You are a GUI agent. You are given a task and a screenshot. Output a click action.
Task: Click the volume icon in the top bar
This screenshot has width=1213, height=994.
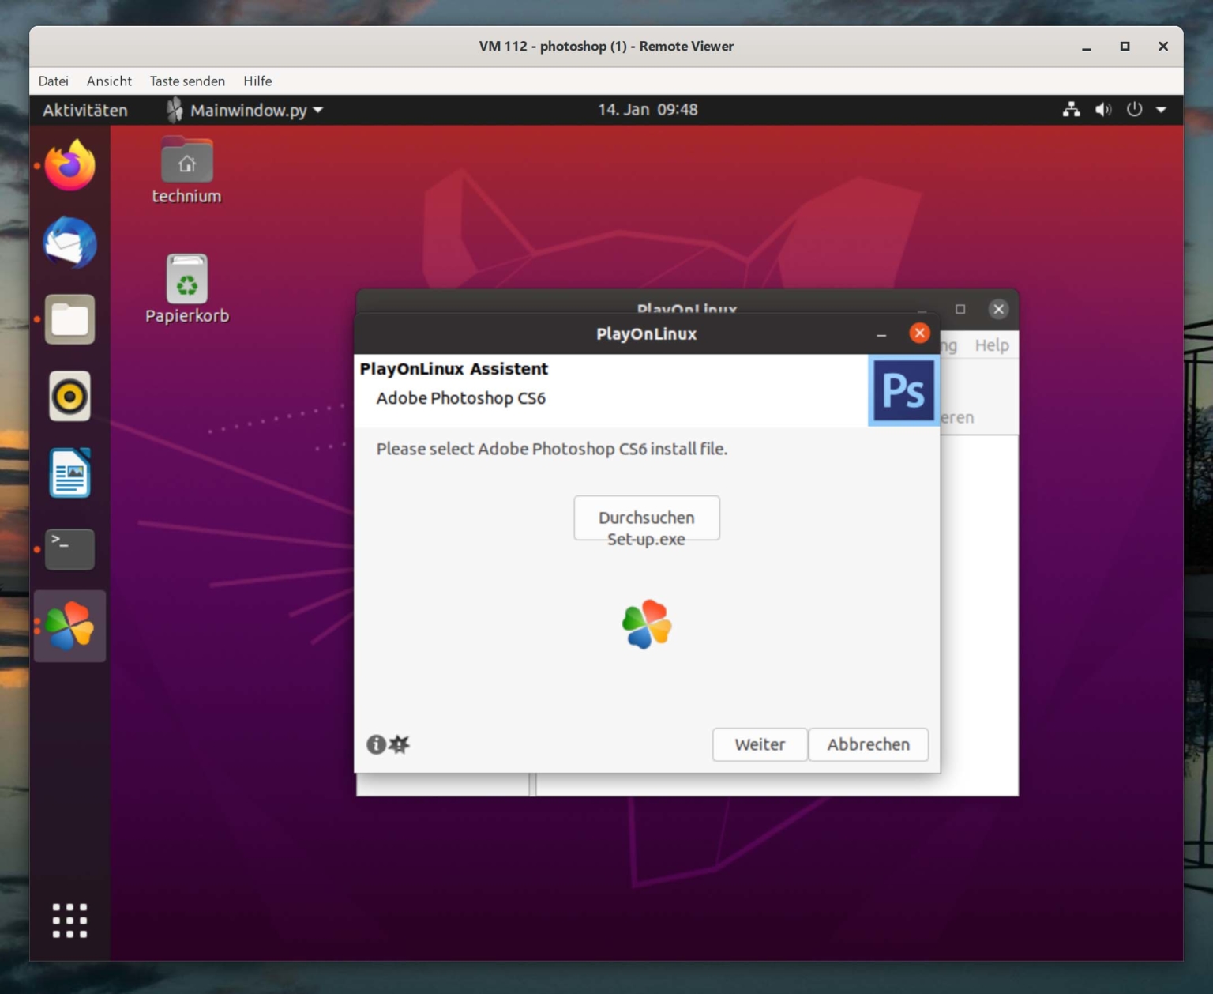click(x=1103, y=110)
